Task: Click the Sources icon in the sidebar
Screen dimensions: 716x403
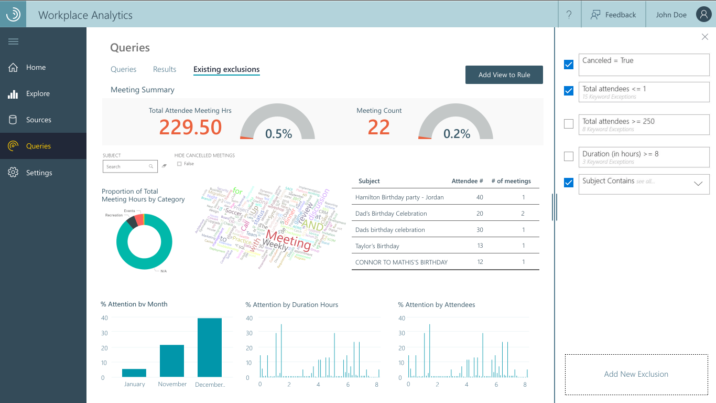Action: [13, 120]
